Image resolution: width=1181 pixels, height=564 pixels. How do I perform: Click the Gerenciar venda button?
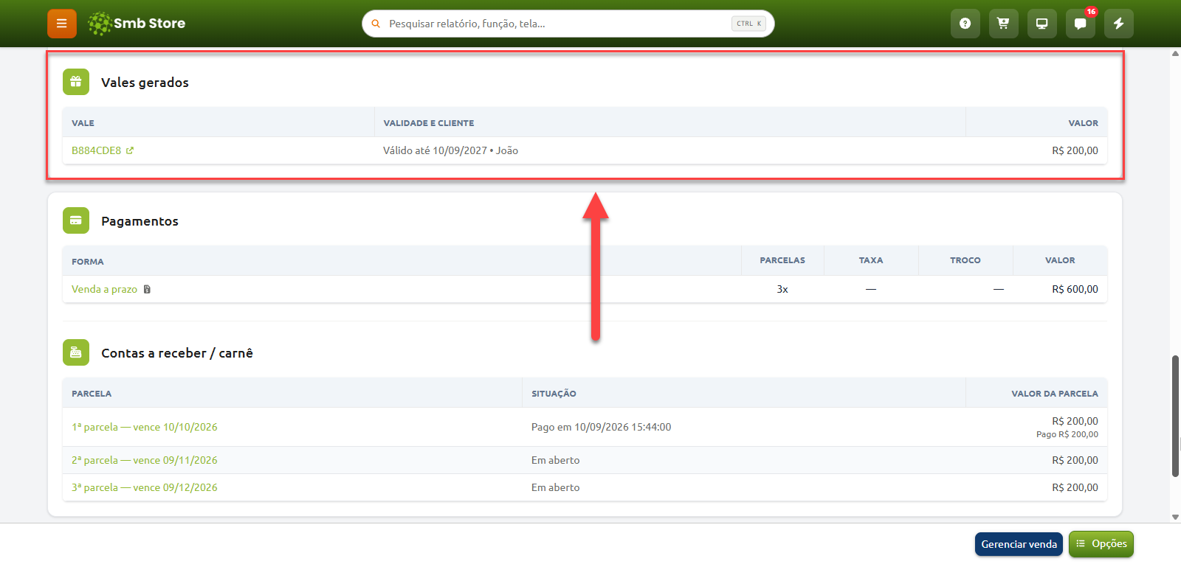[1019, 544]
